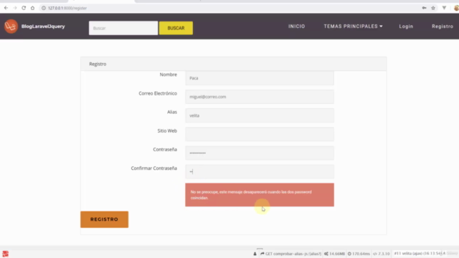Screen dimensions: 459x258
Task: Click the debugbar user auth icon
Action: [255, 254]
